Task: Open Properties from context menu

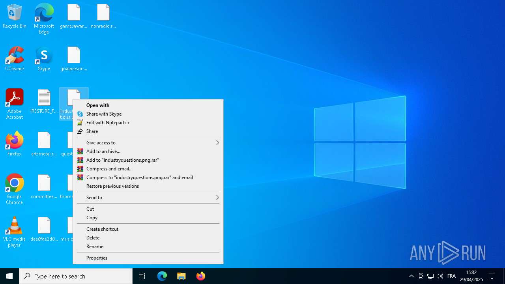Action: pos(148,258)
